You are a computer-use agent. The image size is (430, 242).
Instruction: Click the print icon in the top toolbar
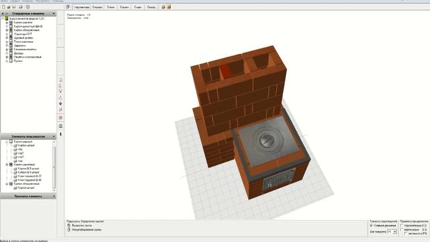[x=21, y=7]
